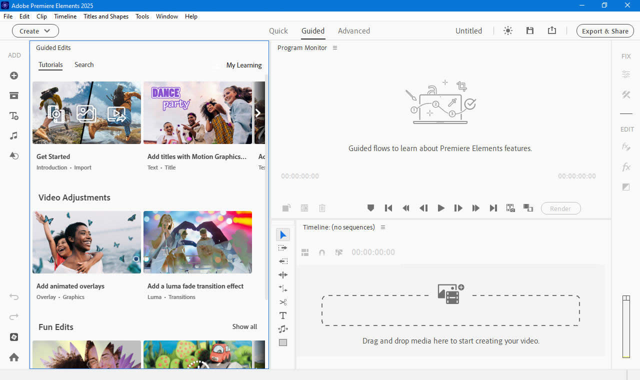Select the Rate Stretch tool
The image size is (640, 380).
coord(283,288)
